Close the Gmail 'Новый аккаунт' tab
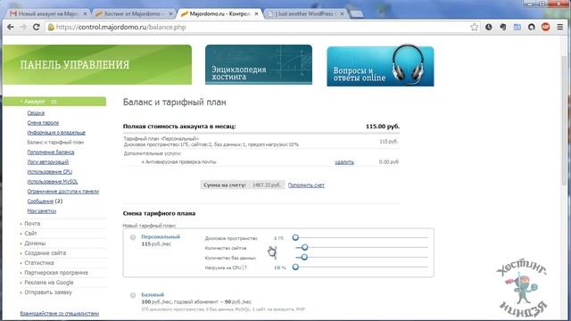 pos(86,13)
